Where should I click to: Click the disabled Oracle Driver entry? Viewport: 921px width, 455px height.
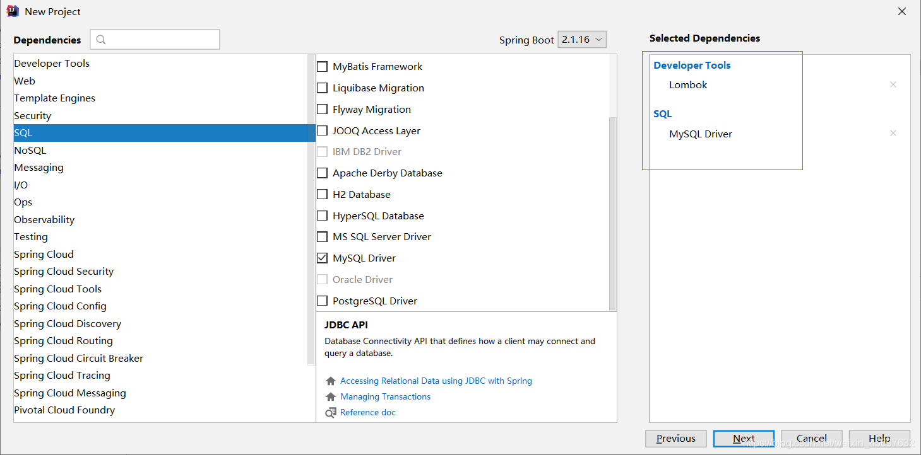[362, 280]
